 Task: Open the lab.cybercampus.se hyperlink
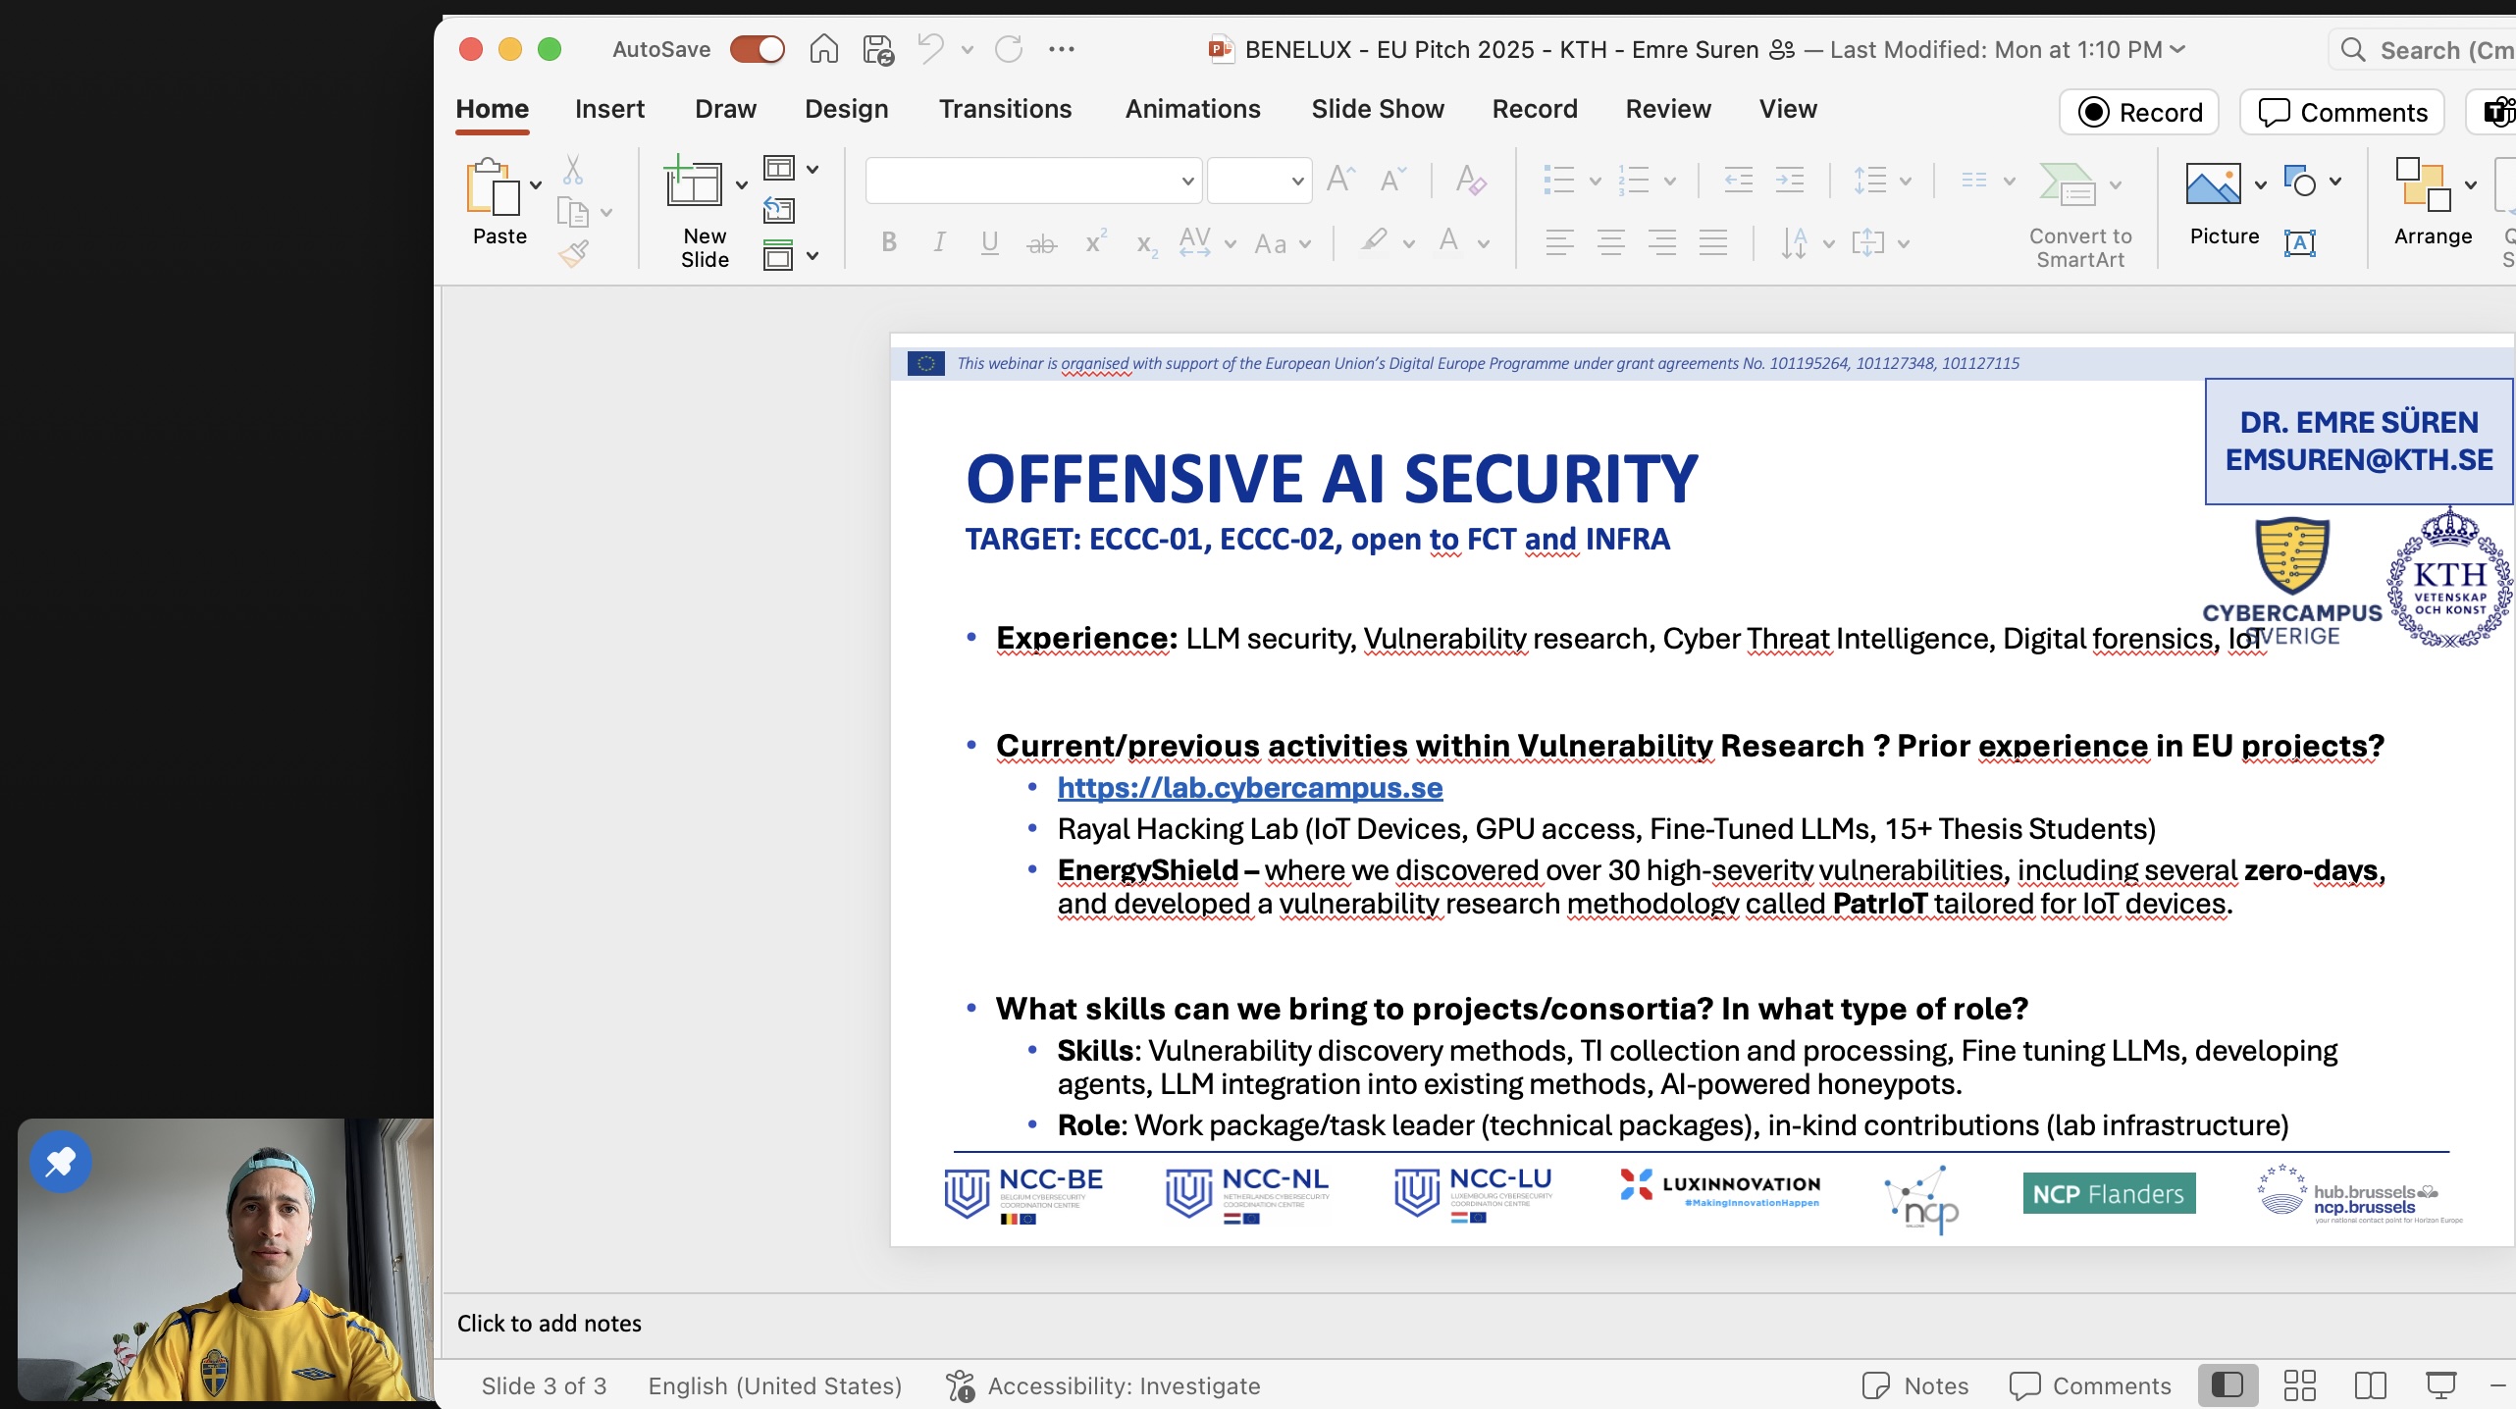1249,788
